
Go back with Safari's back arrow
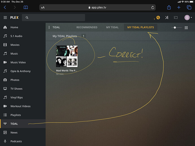(5, 7)
